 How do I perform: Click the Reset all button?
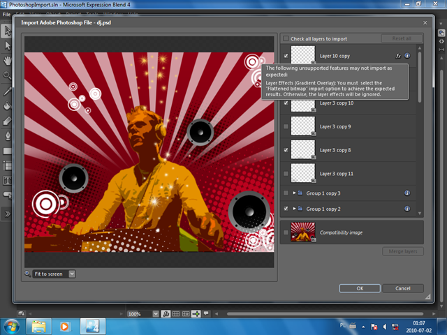click(402, 38)
